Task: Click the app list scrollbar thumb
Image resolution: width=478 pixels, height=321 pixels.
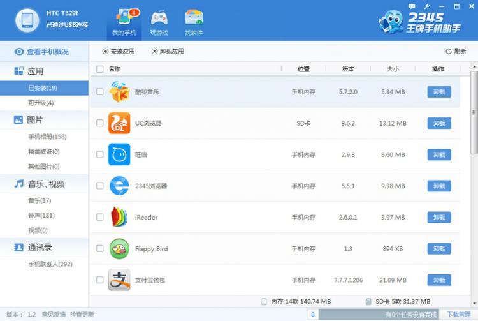Action: (x=474, y=112)
